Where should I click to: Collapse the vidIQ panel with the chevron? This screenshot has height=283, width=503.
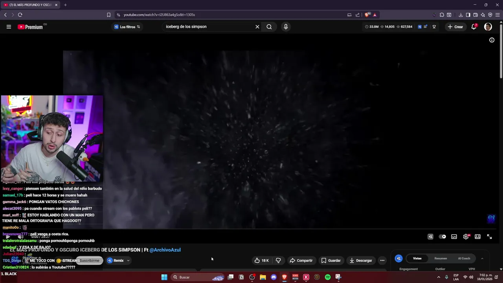(x=482, y=258)
